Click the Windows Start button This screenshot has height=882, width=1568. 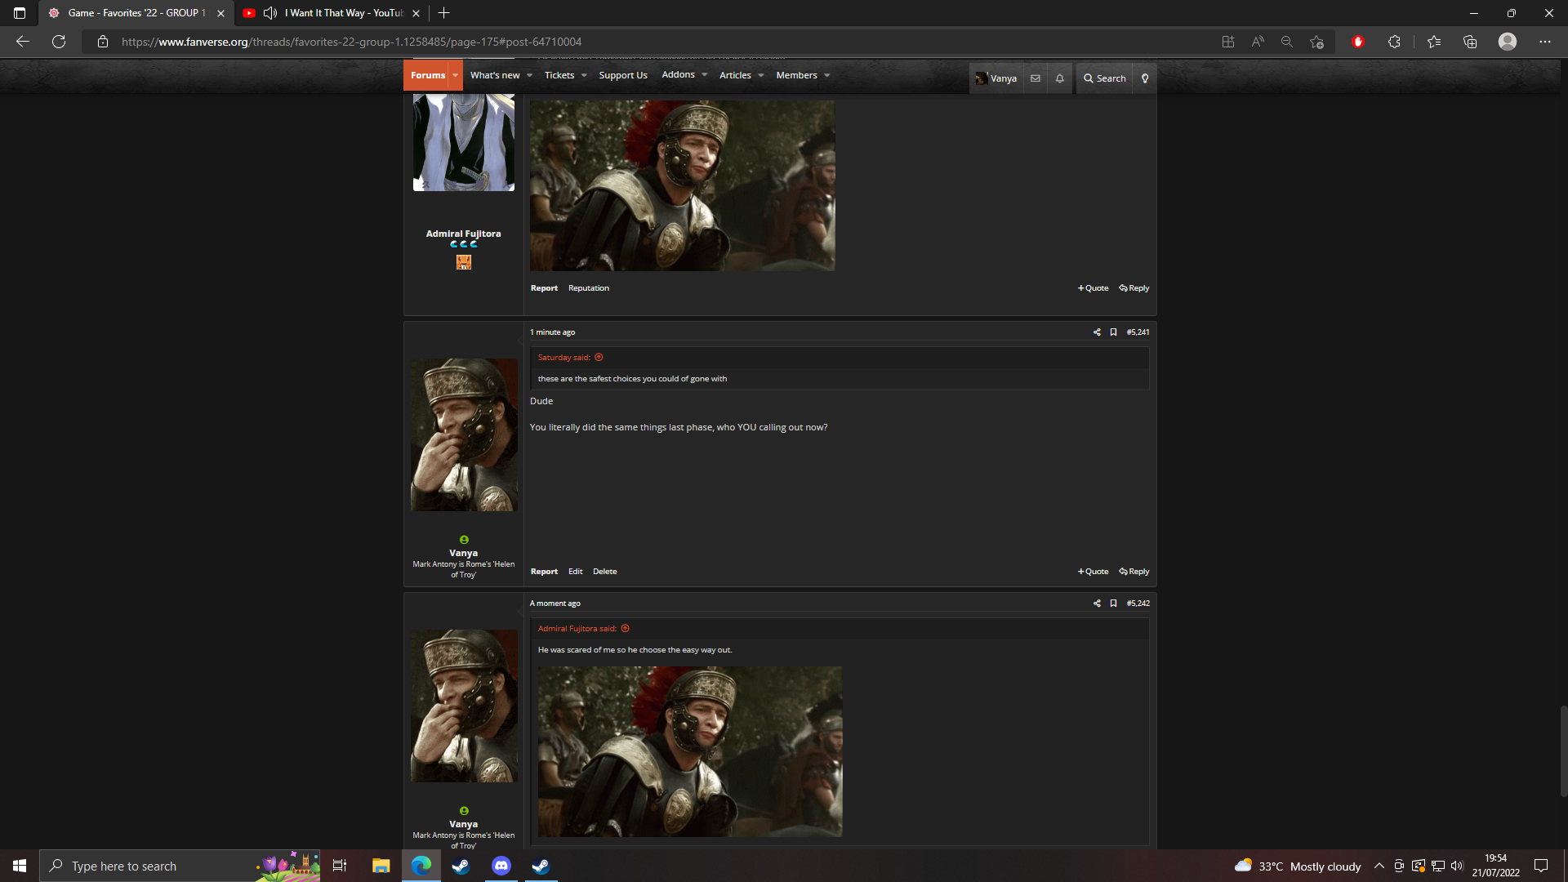(20, 866)
